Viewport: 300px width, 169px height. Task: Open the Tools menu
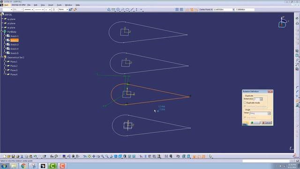tap(59, 5)
